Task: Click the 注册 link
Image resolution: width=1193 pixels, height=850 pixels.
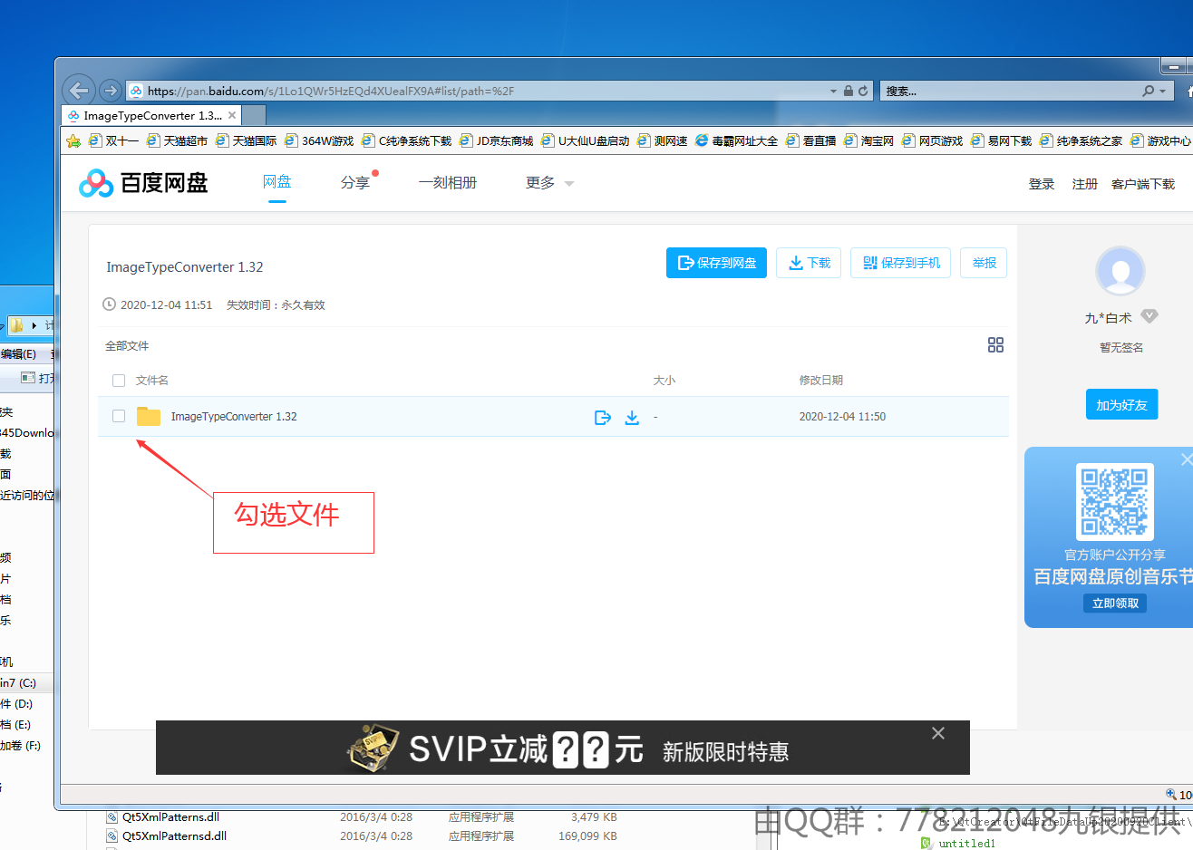Action: click(1084, 184)
